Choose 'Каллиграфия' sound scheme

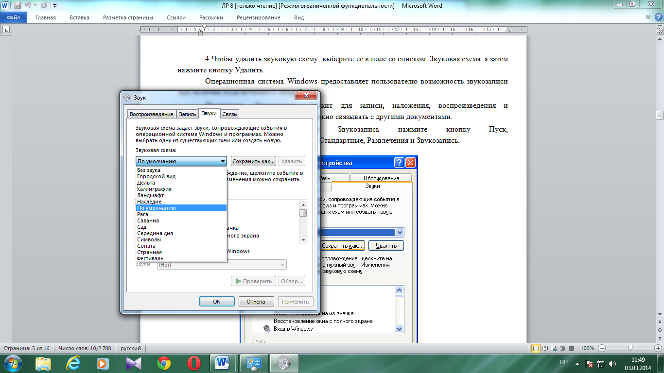pyautogui.click(x=181, y=189)
